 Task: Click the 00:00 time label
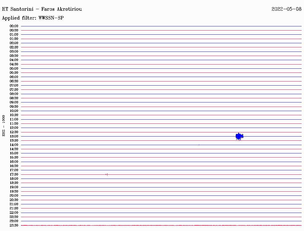[x=14, y=26]
